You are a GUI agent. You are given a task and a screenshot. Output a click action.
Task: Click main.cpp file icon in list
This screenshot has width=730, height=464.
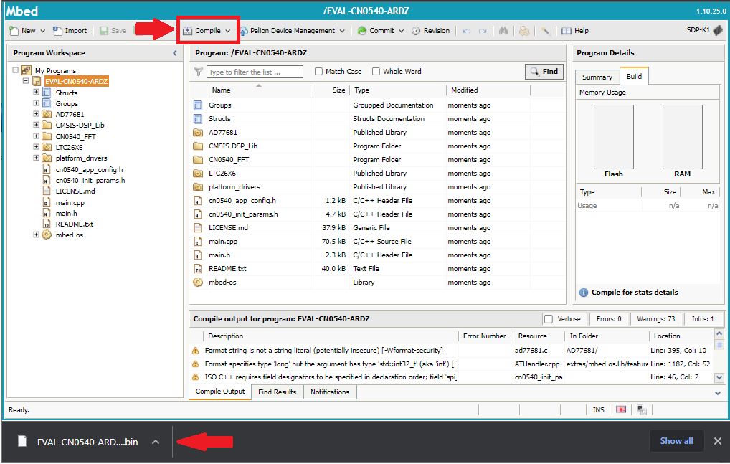coord(198,242)
